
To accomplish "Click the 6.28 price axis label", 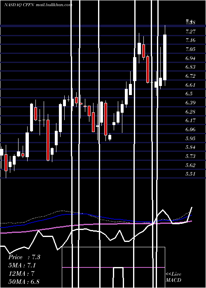I will (190, 111).
